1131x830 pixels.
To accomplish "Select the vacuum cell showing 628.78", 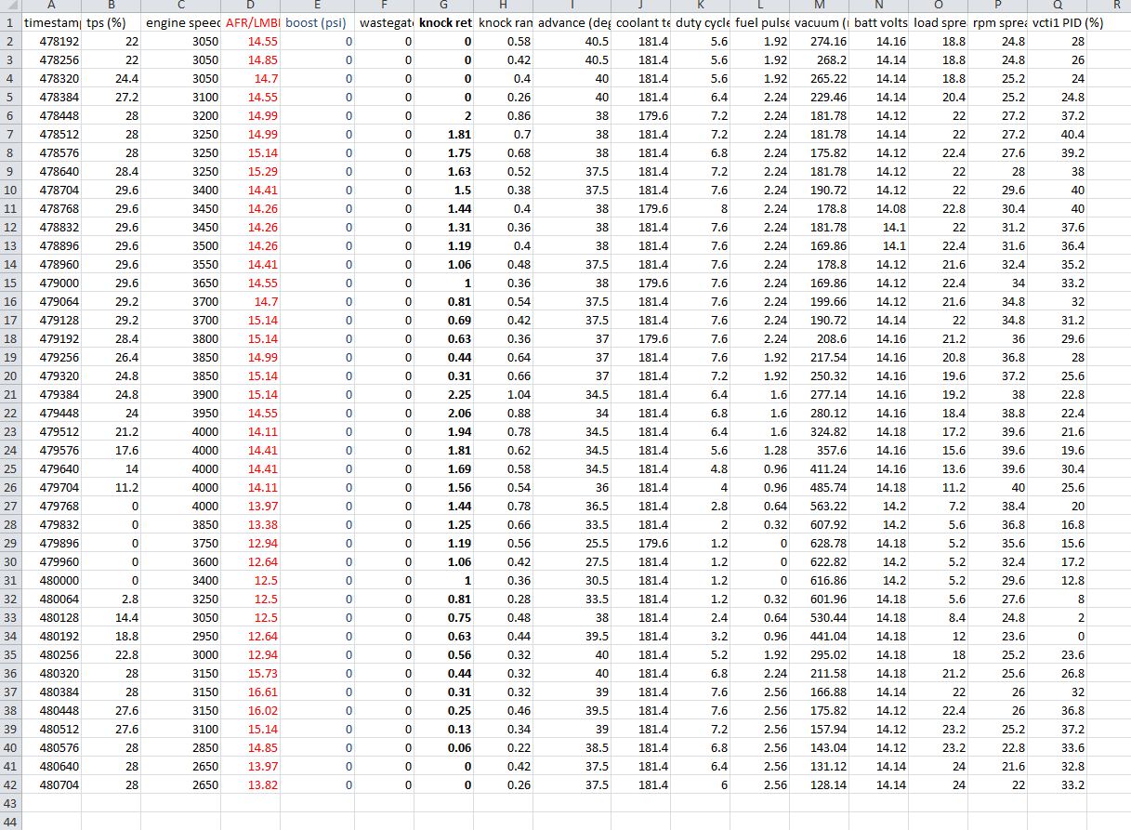I will [x=818, y=543].
